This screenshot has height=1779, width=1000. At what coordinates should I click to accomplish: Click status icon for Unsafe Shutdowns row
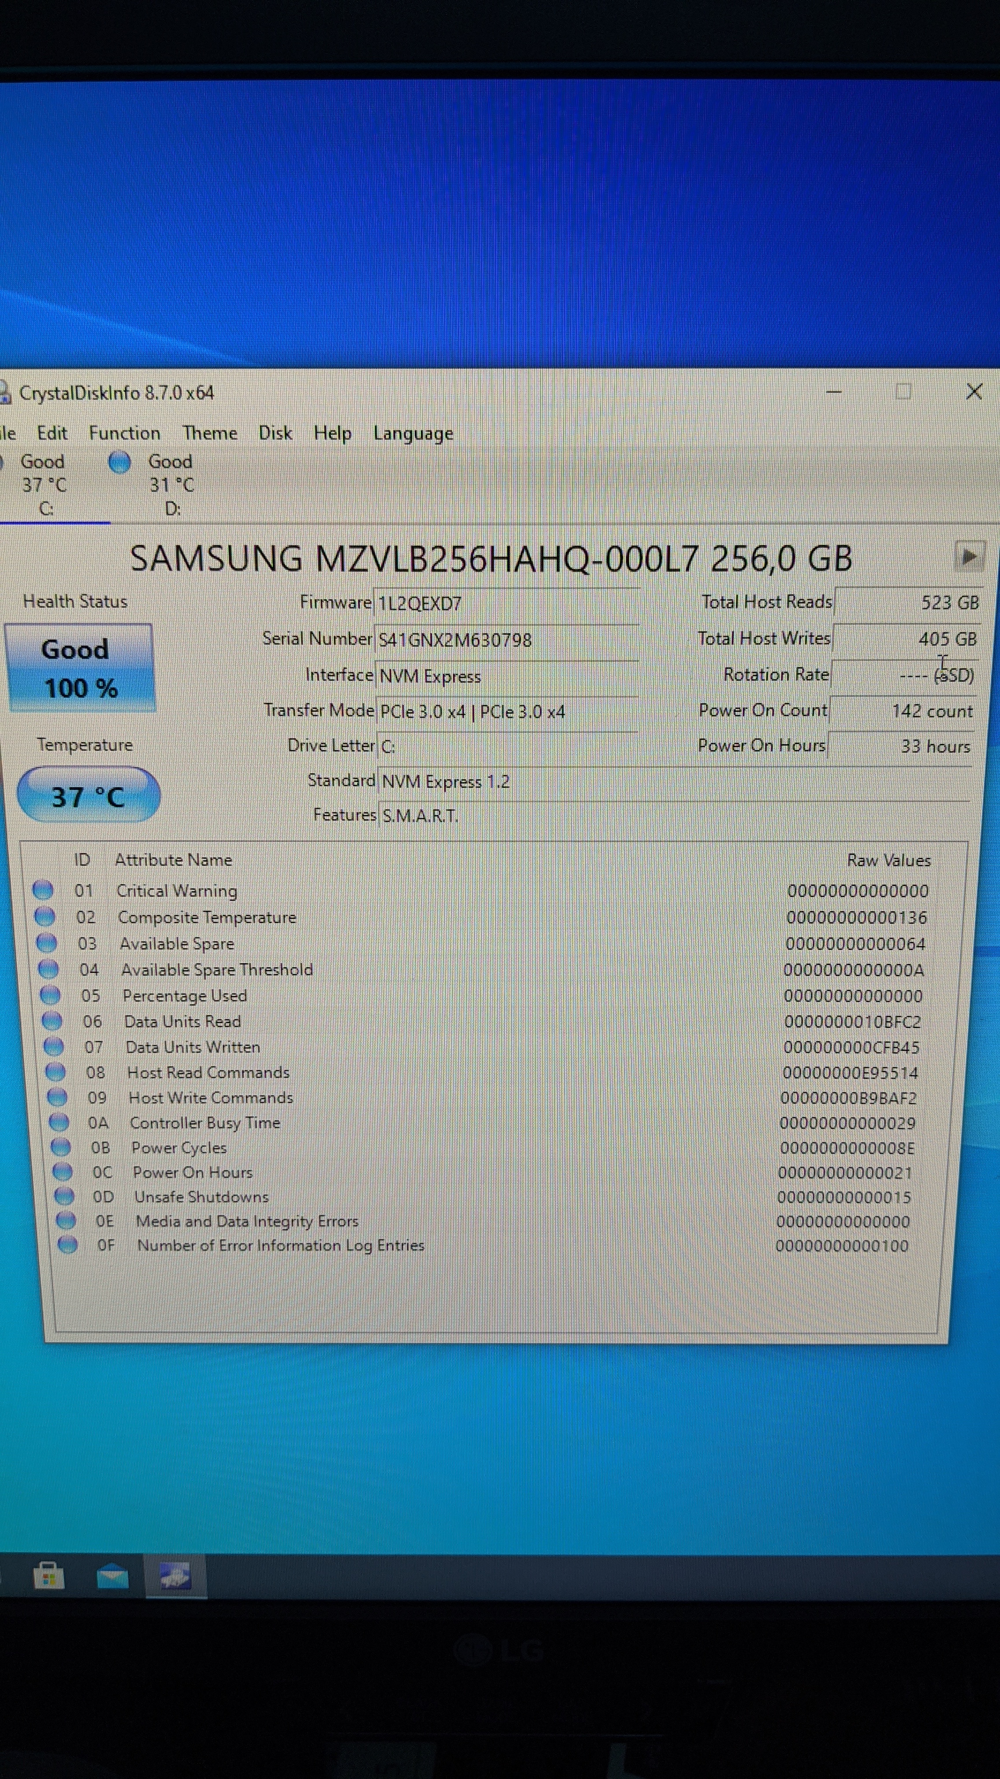(x=64, y=1196)
